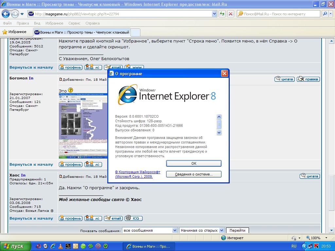The image size is (335, 251).
Task: Click цитата button on Богомол's post
Action: click(285, 79)
